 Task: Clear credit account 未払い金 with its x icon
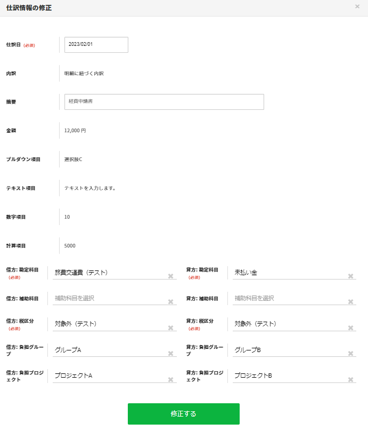pos(350,276)
